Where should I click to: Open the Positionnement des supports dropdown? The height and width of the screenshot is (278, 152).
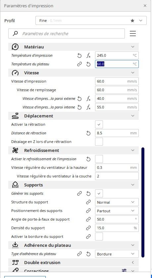[x=117, y=211]
